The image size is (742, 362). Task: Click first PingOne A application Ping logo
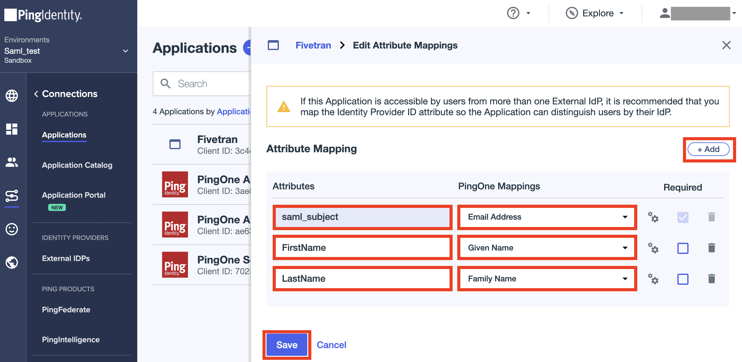[x=175, y=184]
